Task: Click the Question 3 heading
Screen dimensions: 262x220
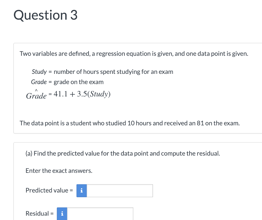Action: point(46,15)
